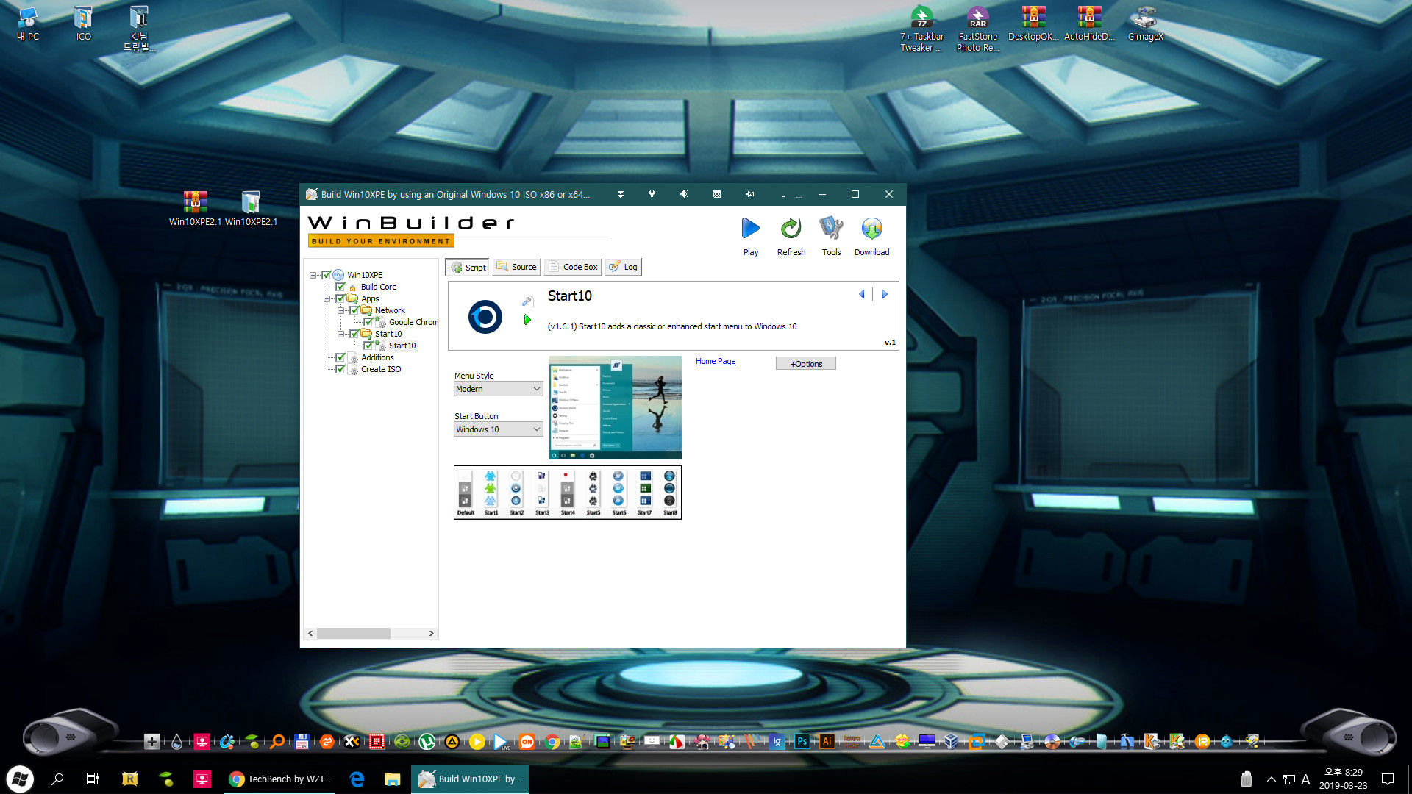Viewport: 1412px width, 794px height.
Task: Select Additions in the tree
Action: point(377,357)
